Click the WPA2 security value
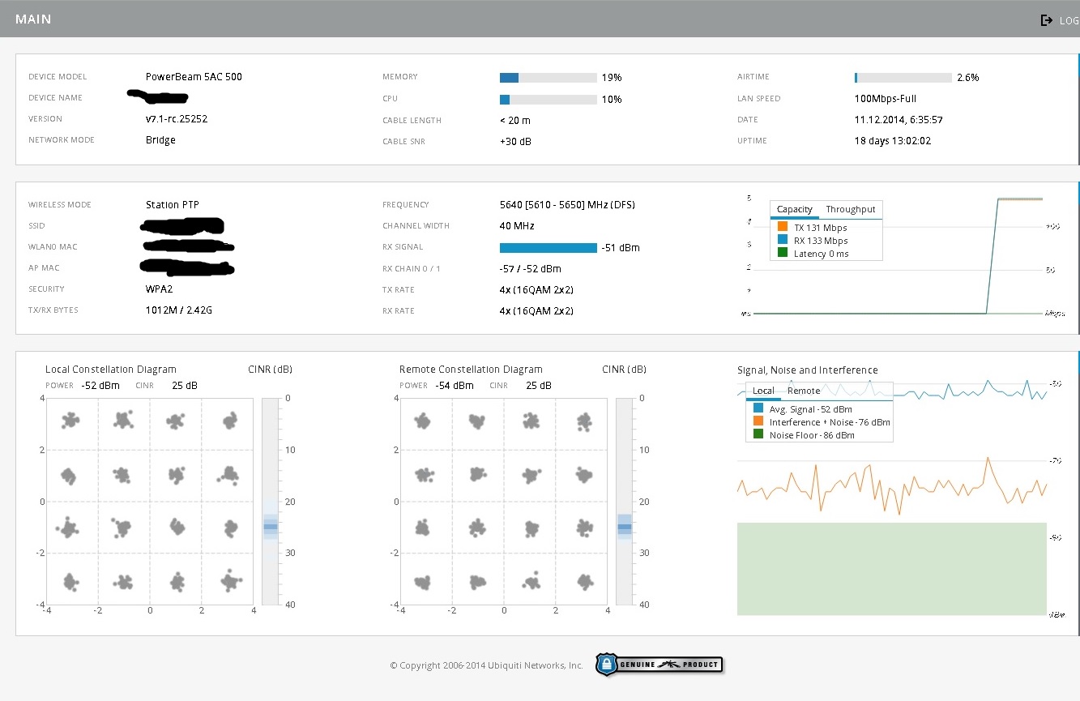This screenshot has height=701, width=1080. [x=159, y=289]
